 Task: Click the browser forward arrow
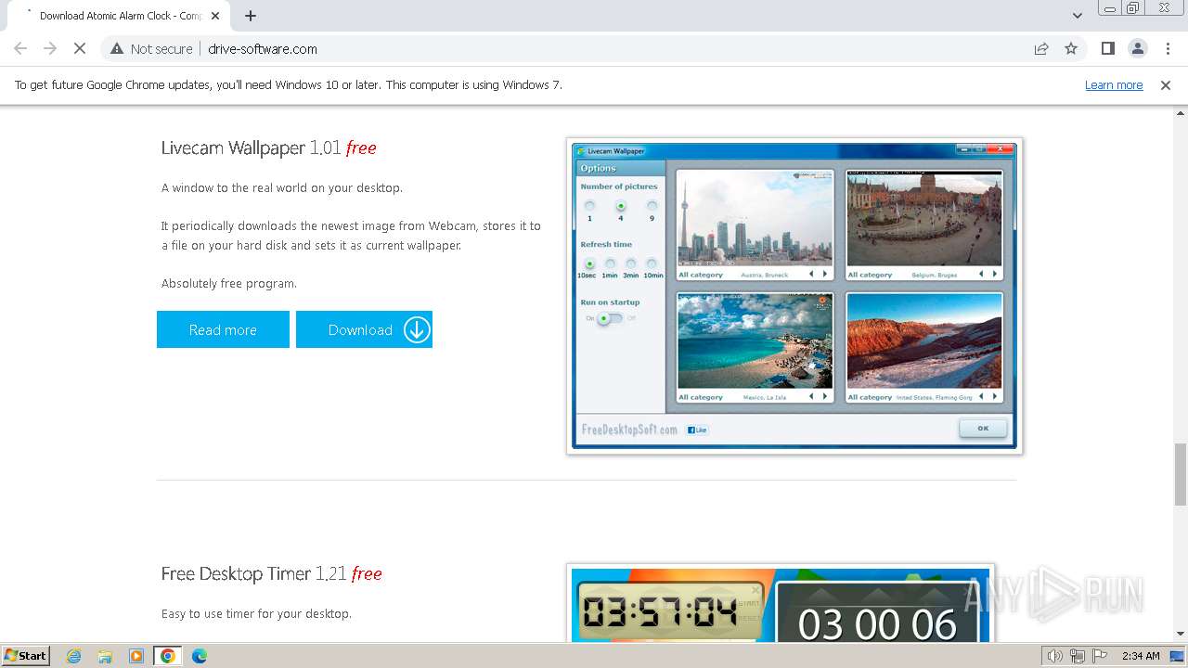pyautogui.click(x=50, y=48)
